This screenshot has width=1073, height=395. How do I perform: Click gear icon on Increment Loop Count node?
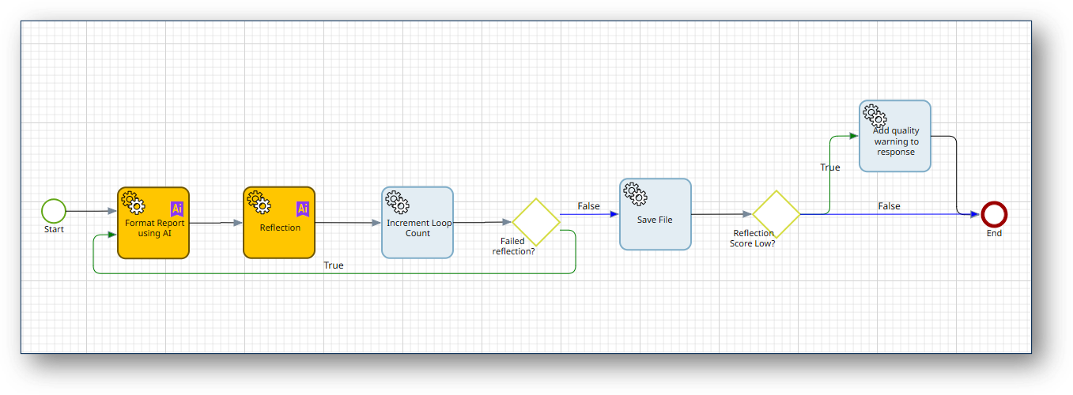pyautogui.click(x=396, y=202)
